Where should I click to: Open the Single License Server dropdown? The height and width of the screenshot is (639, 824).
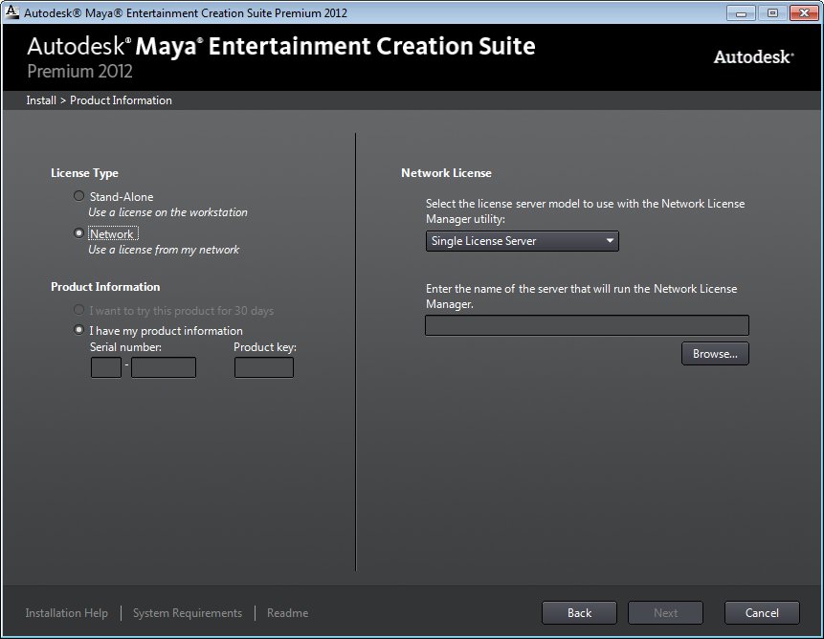(x=522, y=241)
